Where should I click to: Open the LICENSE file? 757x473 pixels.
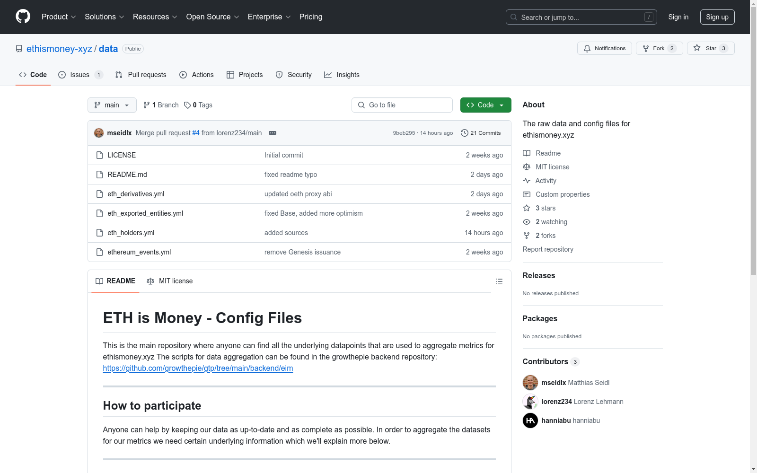pyautogui.click(x=122, y=155)
